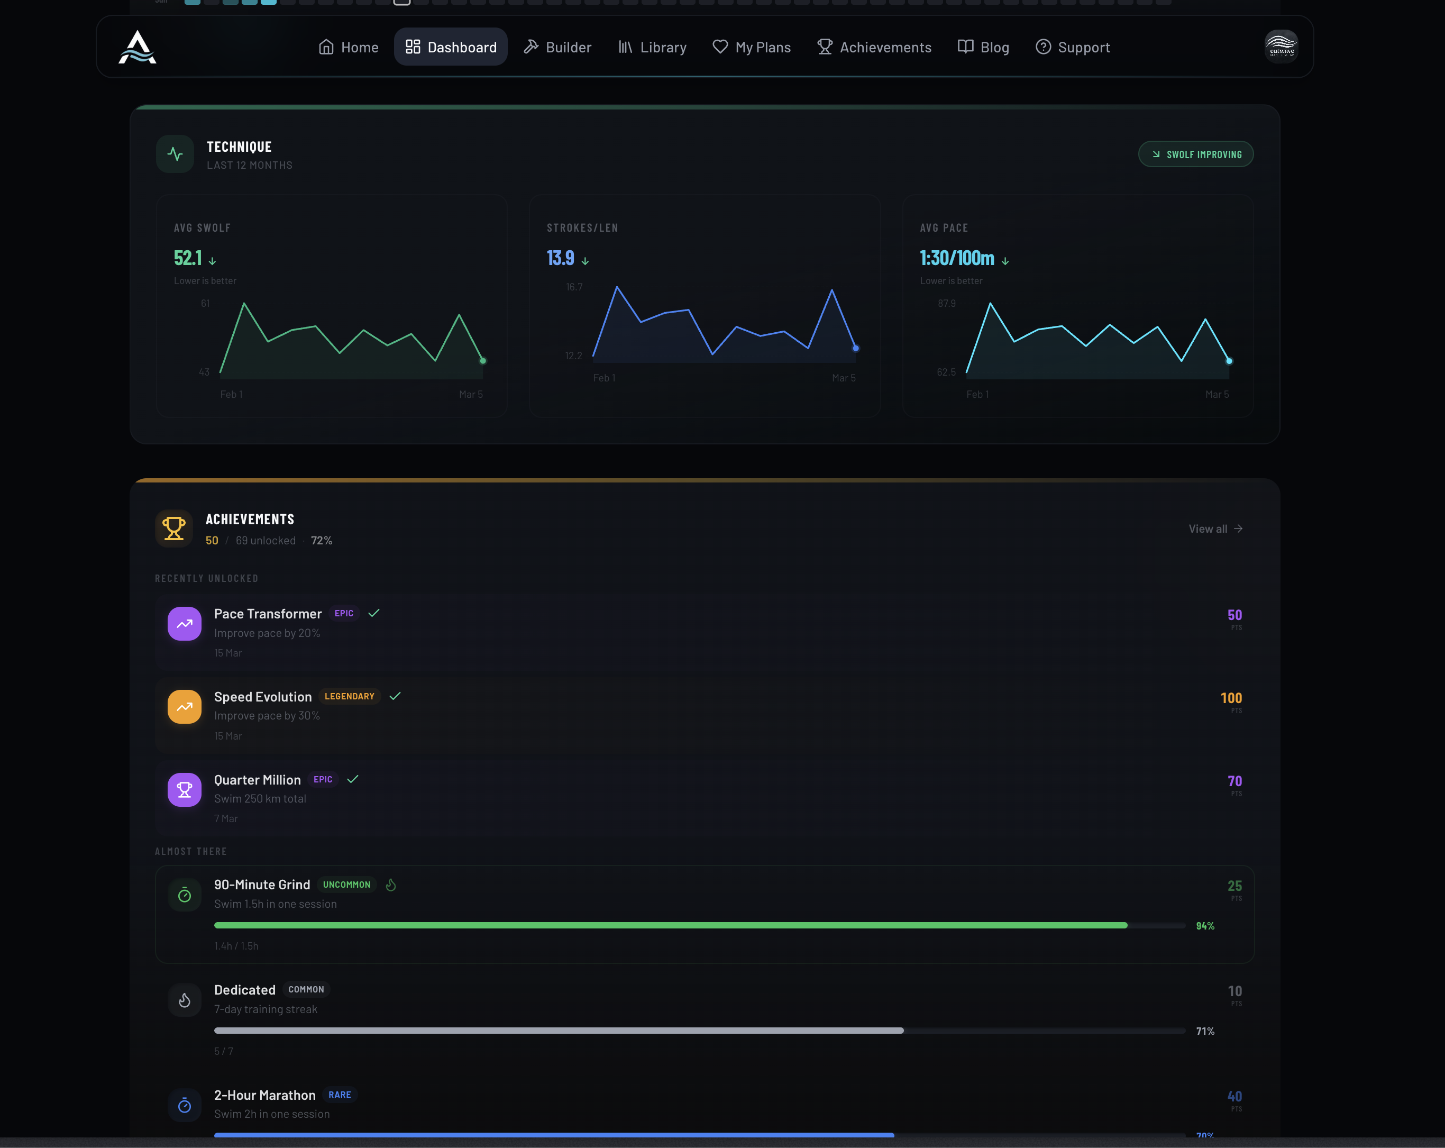Click the Dedicated streak progress bar

point(700,1031)
